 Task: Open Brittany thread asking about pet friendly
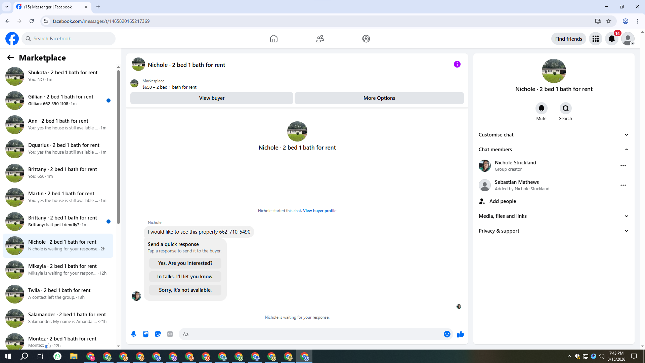click(58, 221)
